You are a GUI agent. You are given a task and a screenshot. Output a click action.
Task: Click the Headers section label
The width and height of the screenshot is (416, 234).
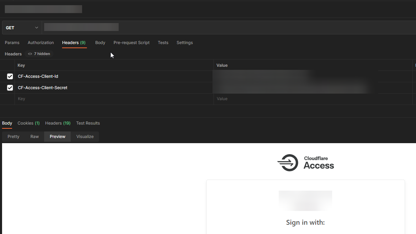13,54
